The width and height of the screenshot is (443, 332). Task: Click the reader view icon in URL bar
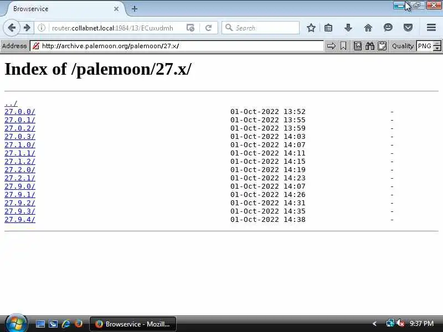coord(190,28)
